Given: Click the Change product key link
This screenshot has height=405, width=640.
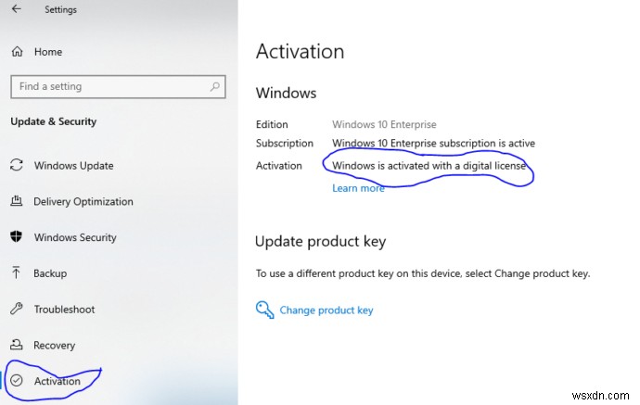Looking at the screenshot, I should click(x=326, y=310).
